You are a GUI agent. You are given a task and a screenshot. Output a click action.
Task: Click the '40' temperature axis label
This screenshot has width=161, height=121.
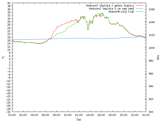click(9, 3)
